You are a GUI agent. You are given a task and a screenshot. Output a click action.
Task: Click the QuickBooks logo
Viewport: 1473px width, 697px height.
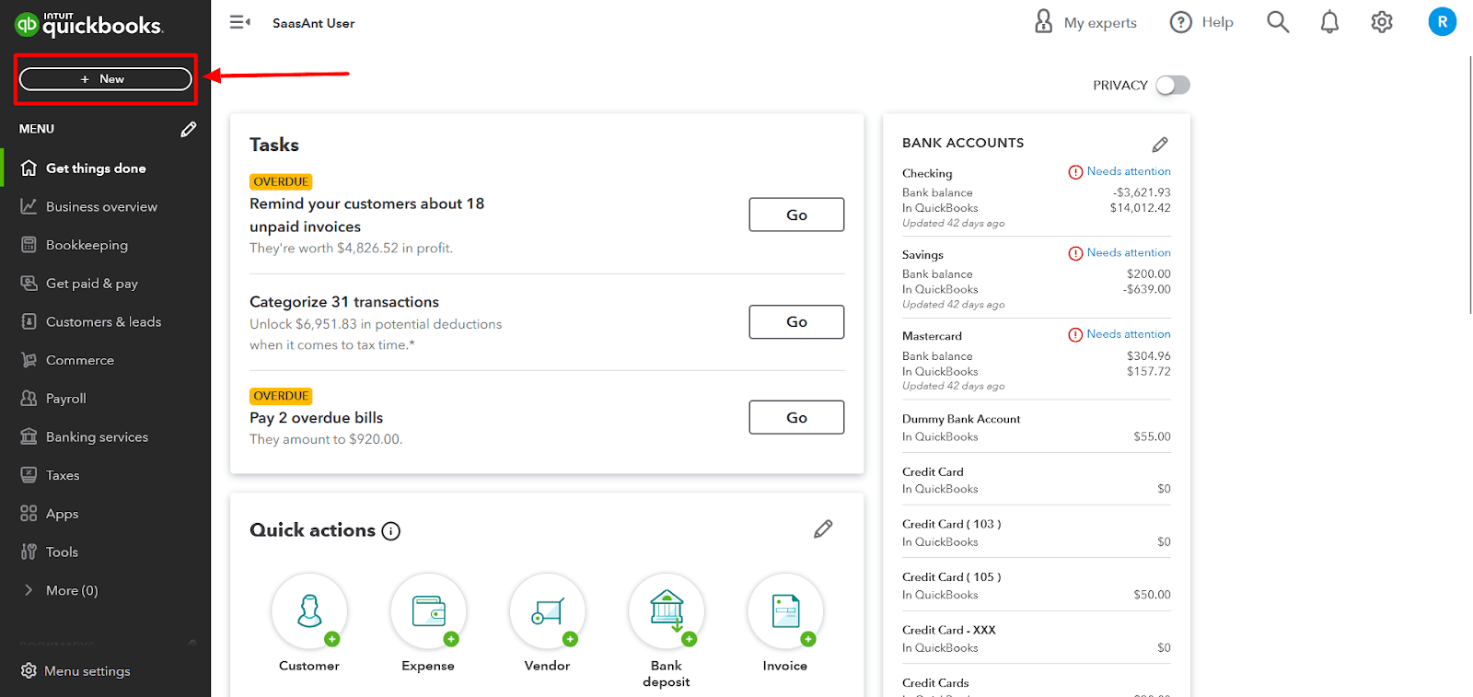coord(89,24)
